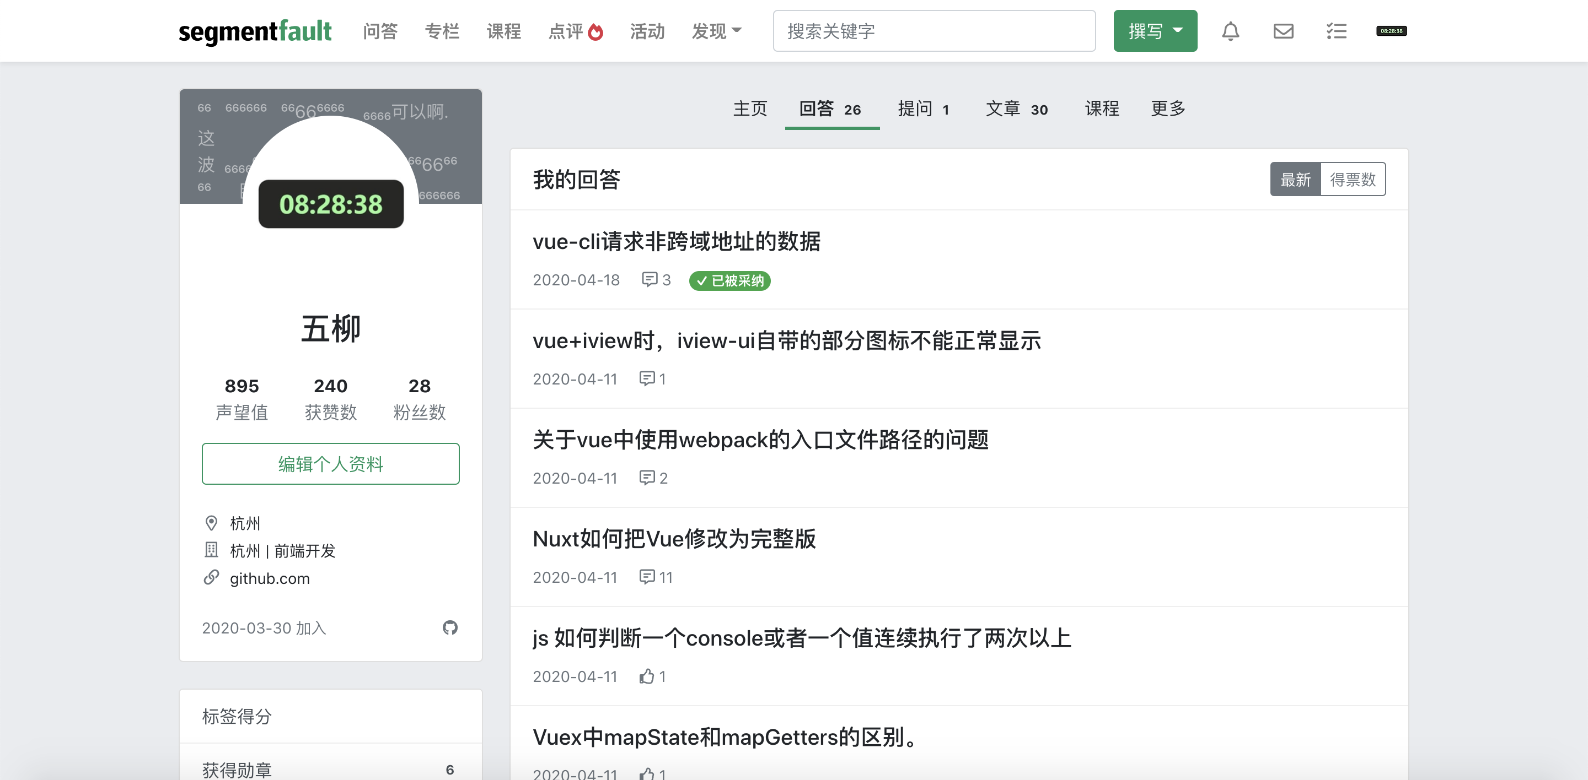The height and width of the screenshot is (780, 1588).
Task: Open answer Nuxt如何把Vue修改为完整版
Action: (674, 539)
